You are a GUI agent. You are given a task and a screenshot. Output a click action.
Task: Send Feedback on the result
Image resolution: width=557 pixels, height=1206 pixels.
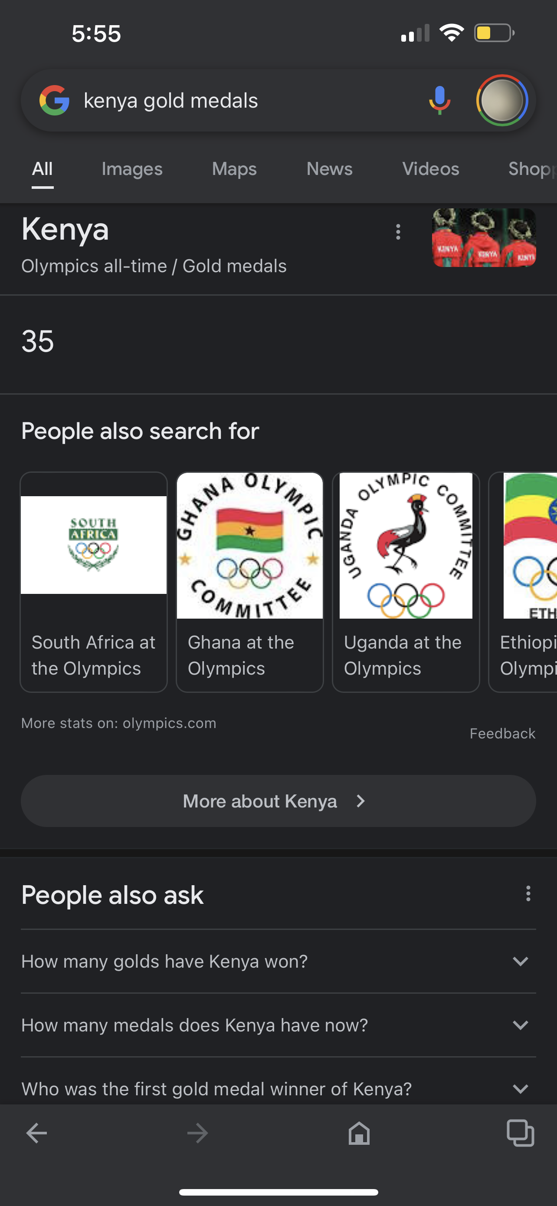(502, 733)
